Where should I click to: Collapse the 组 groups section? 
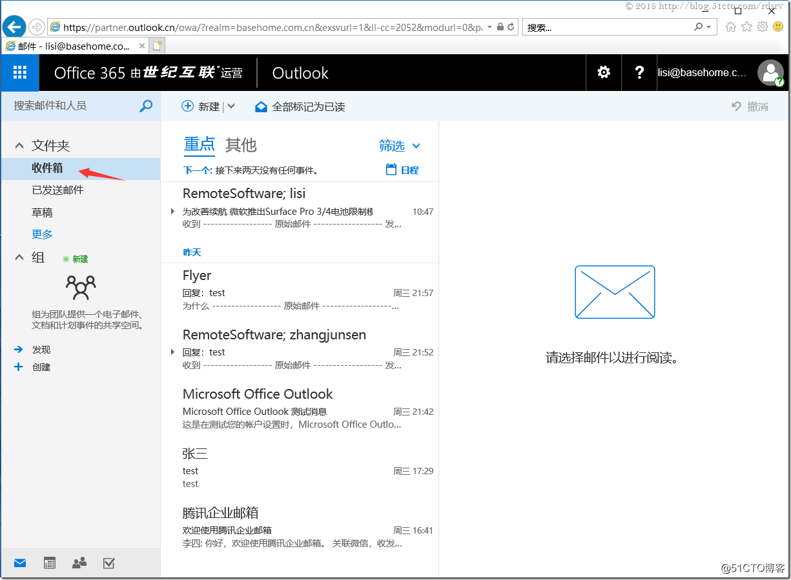tap(19, 257)
